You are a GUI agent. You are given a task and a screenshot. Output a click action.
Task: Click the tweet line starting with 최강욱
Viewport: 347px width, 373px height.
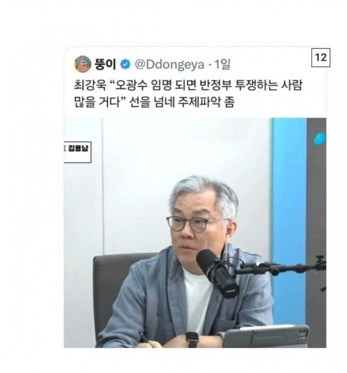click(x=188, y=85)
